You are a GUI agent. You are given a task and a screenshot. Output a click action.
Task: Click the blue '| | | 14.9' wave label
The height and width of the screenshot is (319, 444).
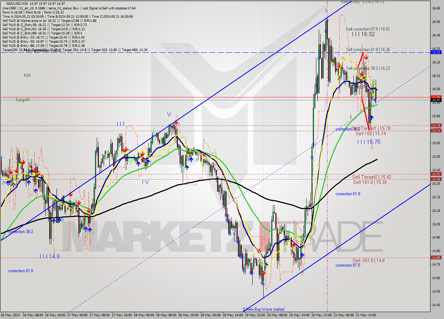tap(49, 256)
